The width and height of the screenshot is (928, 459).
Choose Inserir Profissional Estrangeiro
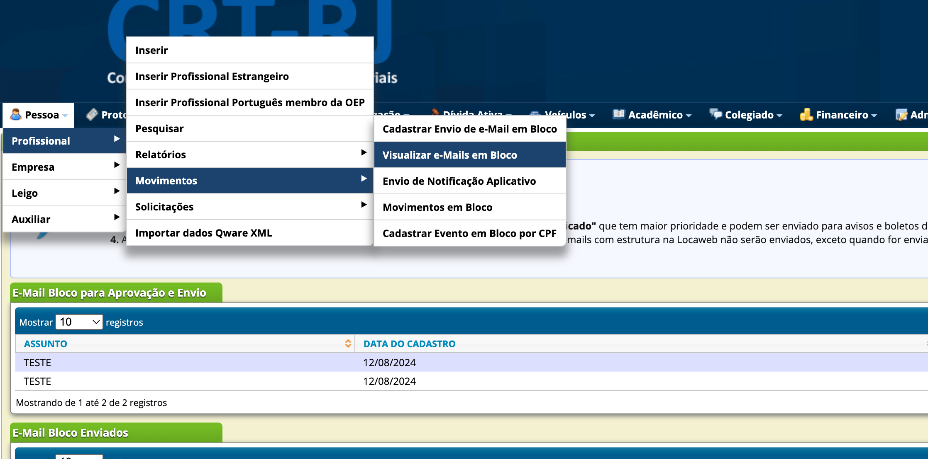point(250,76)
